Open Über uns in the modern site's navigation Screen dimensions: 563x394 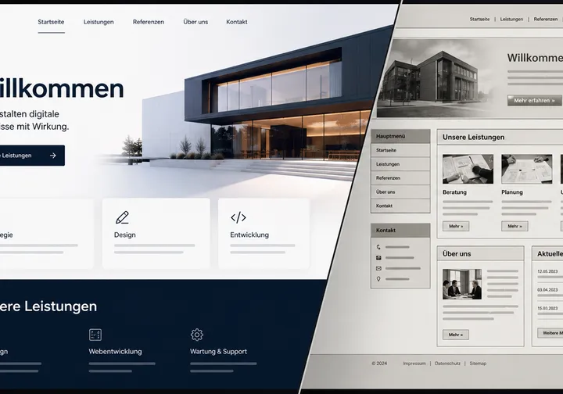(x=195, y=22)
